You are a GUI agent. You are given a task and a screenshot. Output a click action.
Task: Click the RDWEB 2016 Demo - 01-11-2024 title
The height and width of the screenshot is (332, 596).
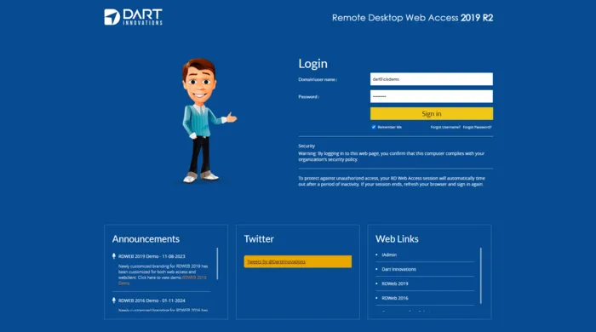tap(152, 301)
